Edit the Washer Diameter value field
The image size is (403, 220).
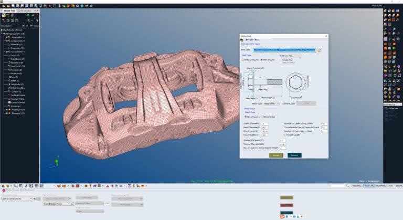coord(283,144)
